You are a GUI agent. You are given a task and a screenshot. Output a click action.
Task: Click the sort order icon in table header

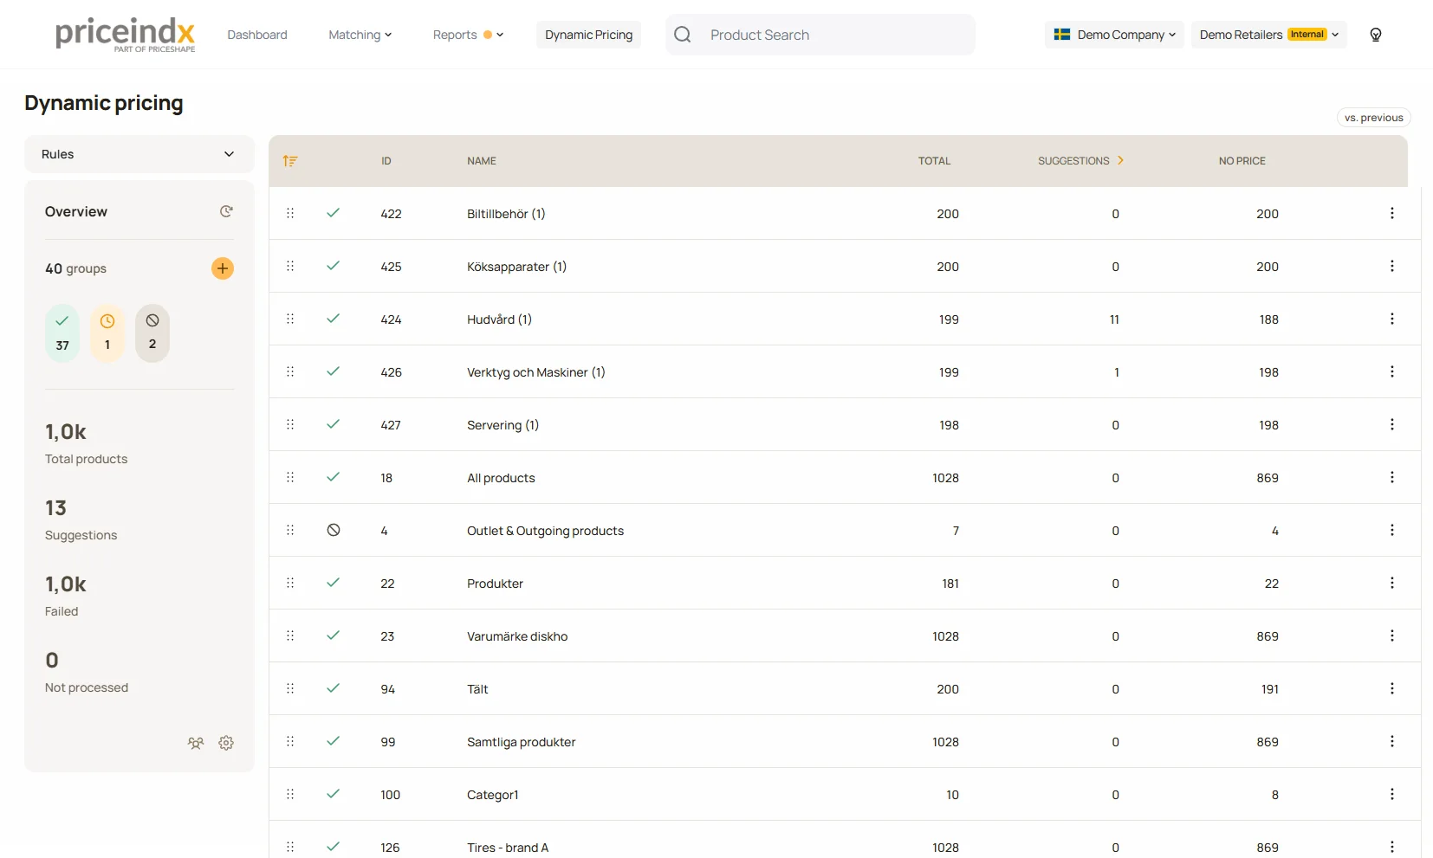(290, 161)
